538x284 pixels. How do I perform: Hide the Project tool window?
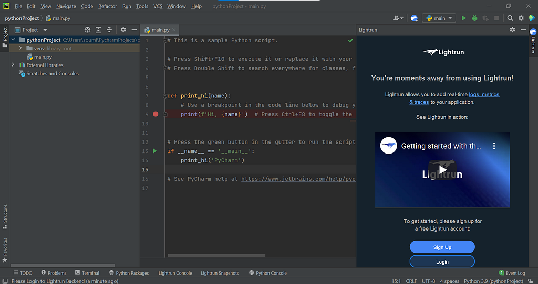(134, 30)
